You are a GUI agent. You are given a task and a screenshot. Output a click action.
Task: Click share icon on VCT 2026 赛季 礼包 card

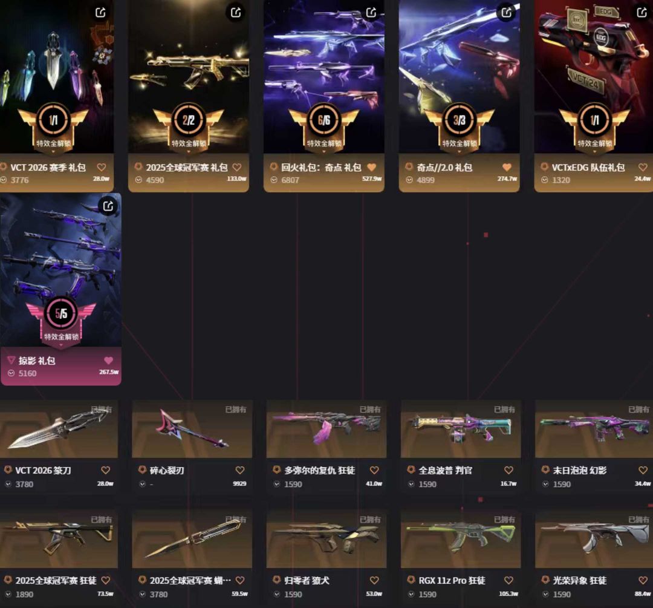[x=100, y=13]
